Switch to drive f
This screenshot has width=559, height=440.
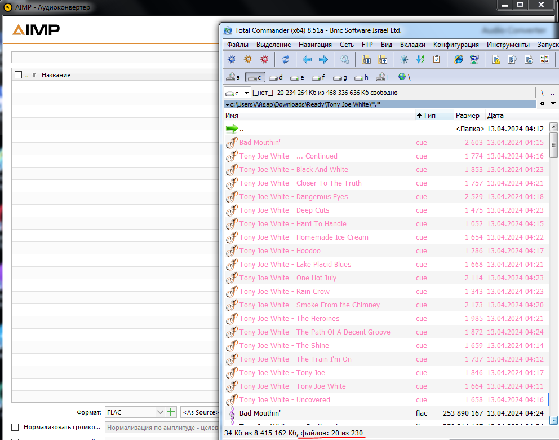coord(319,77)
